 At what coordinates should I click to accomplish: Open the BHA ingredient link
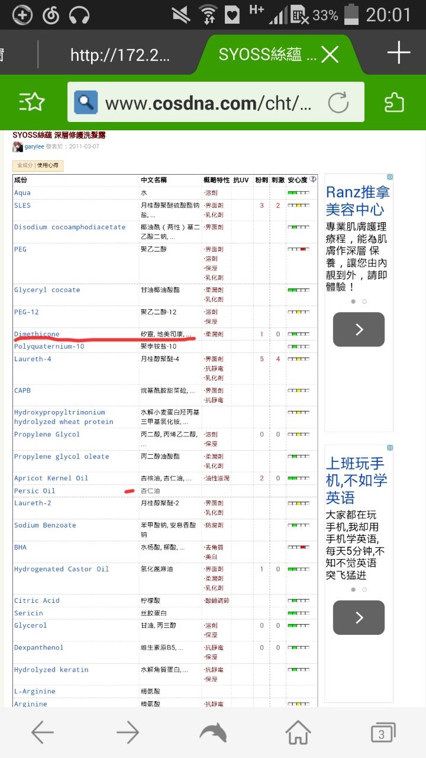pos(20,547)
